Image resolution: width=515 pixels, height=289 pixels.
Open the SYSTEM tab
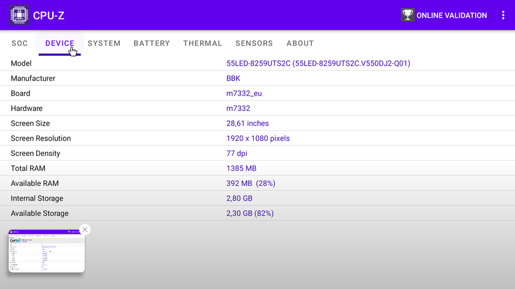tap(104, 43)
